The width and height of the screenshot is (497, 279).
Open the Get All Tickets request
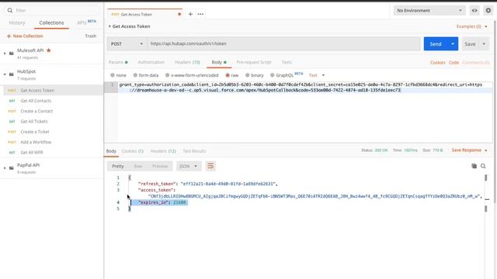[34, 122]
